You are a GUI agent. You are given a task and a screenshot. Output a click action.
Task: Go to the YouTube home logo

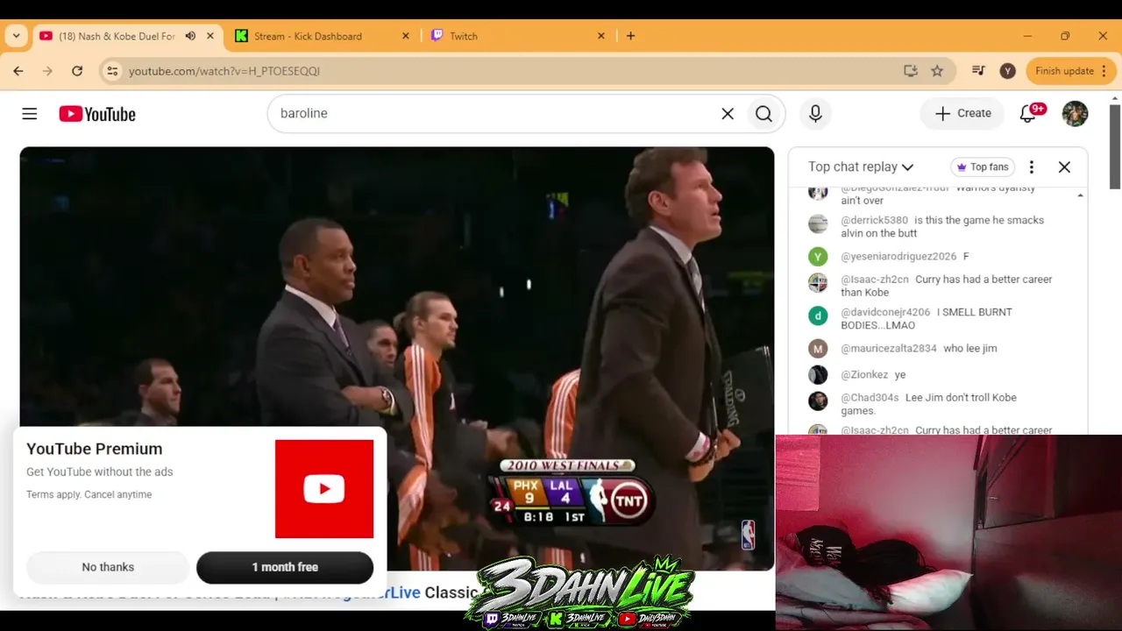pos(97,114)
